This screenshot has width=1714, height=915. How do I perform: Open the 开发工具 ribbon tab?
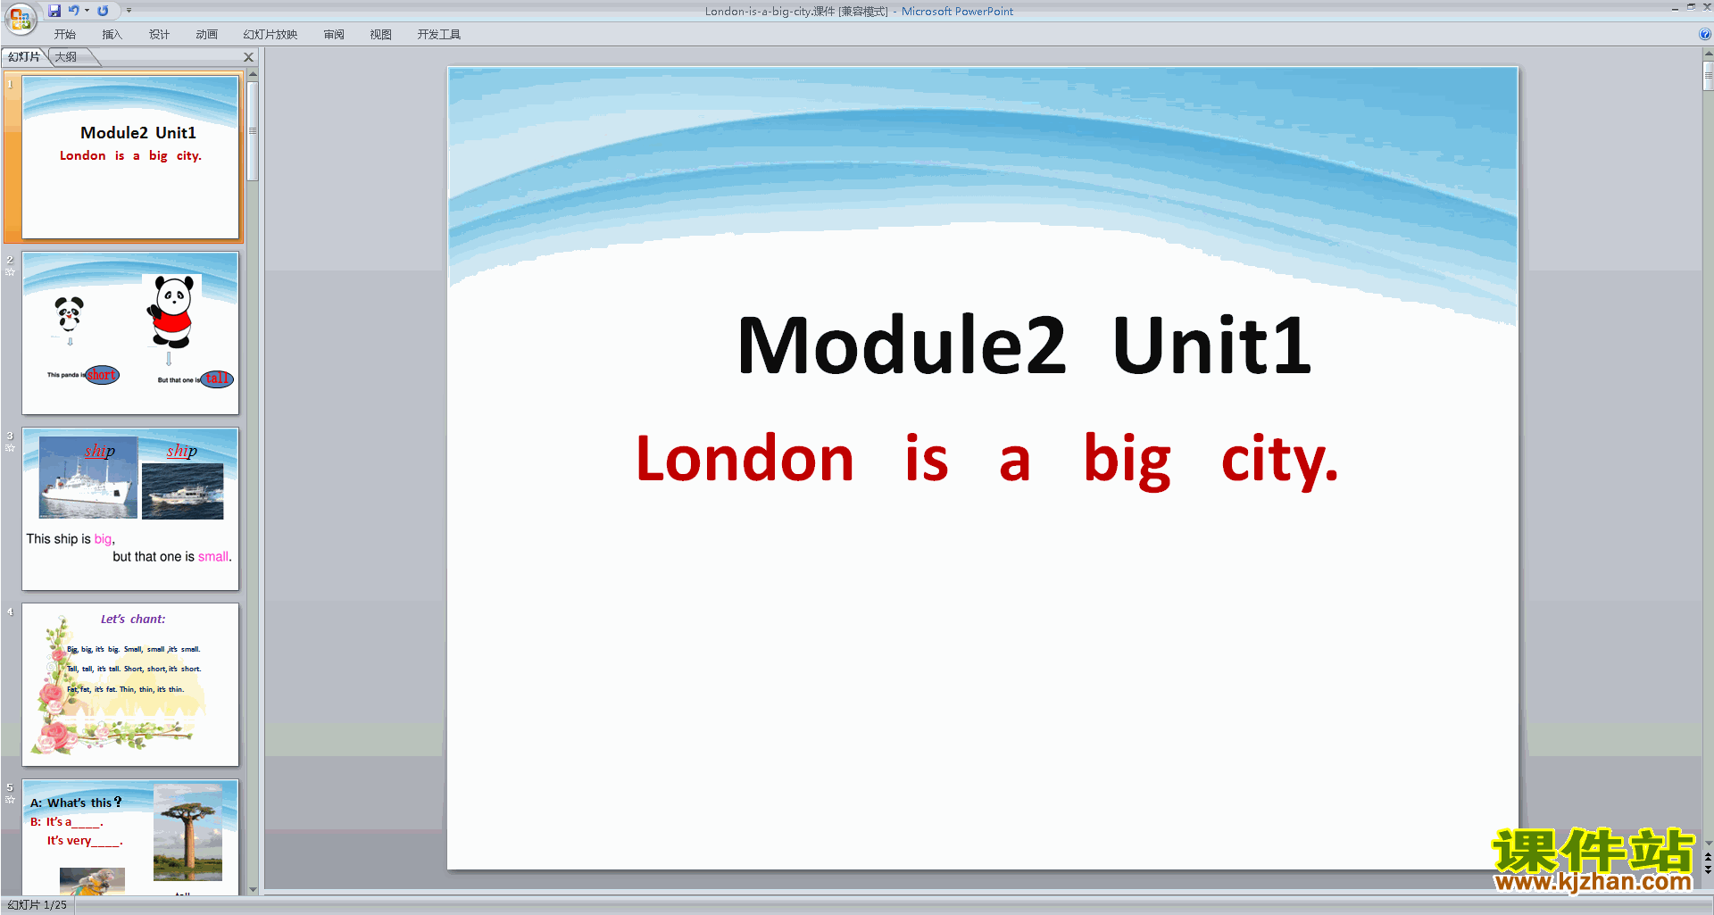(439, 35)
